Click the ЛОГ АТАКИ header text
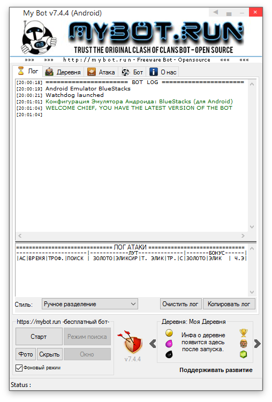This screenshot has width=272, height=402. (130, 247)
